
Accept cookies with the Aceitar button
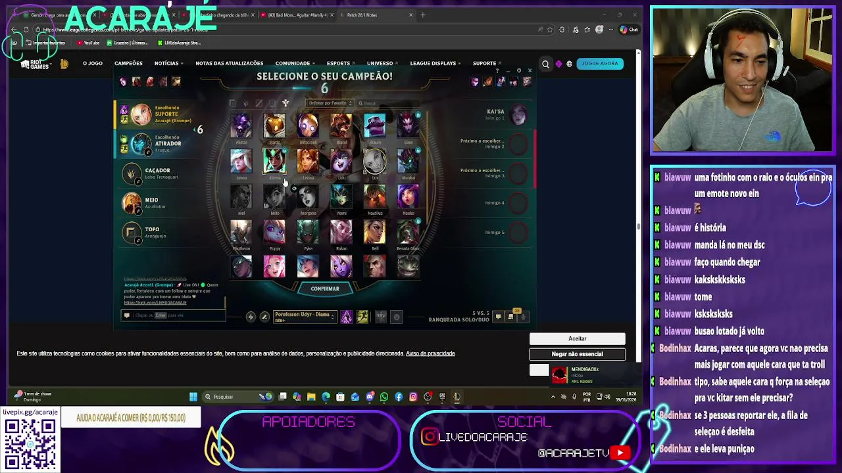click(577, 338)
